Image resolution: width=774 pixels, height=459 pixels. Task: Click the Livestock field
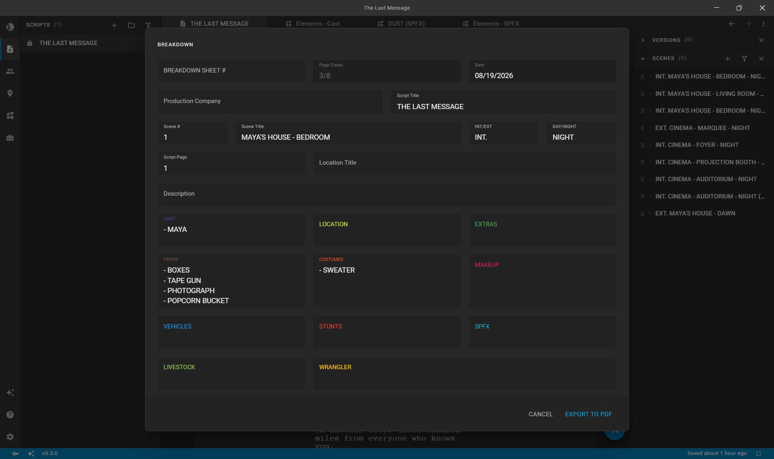point(231,373)
